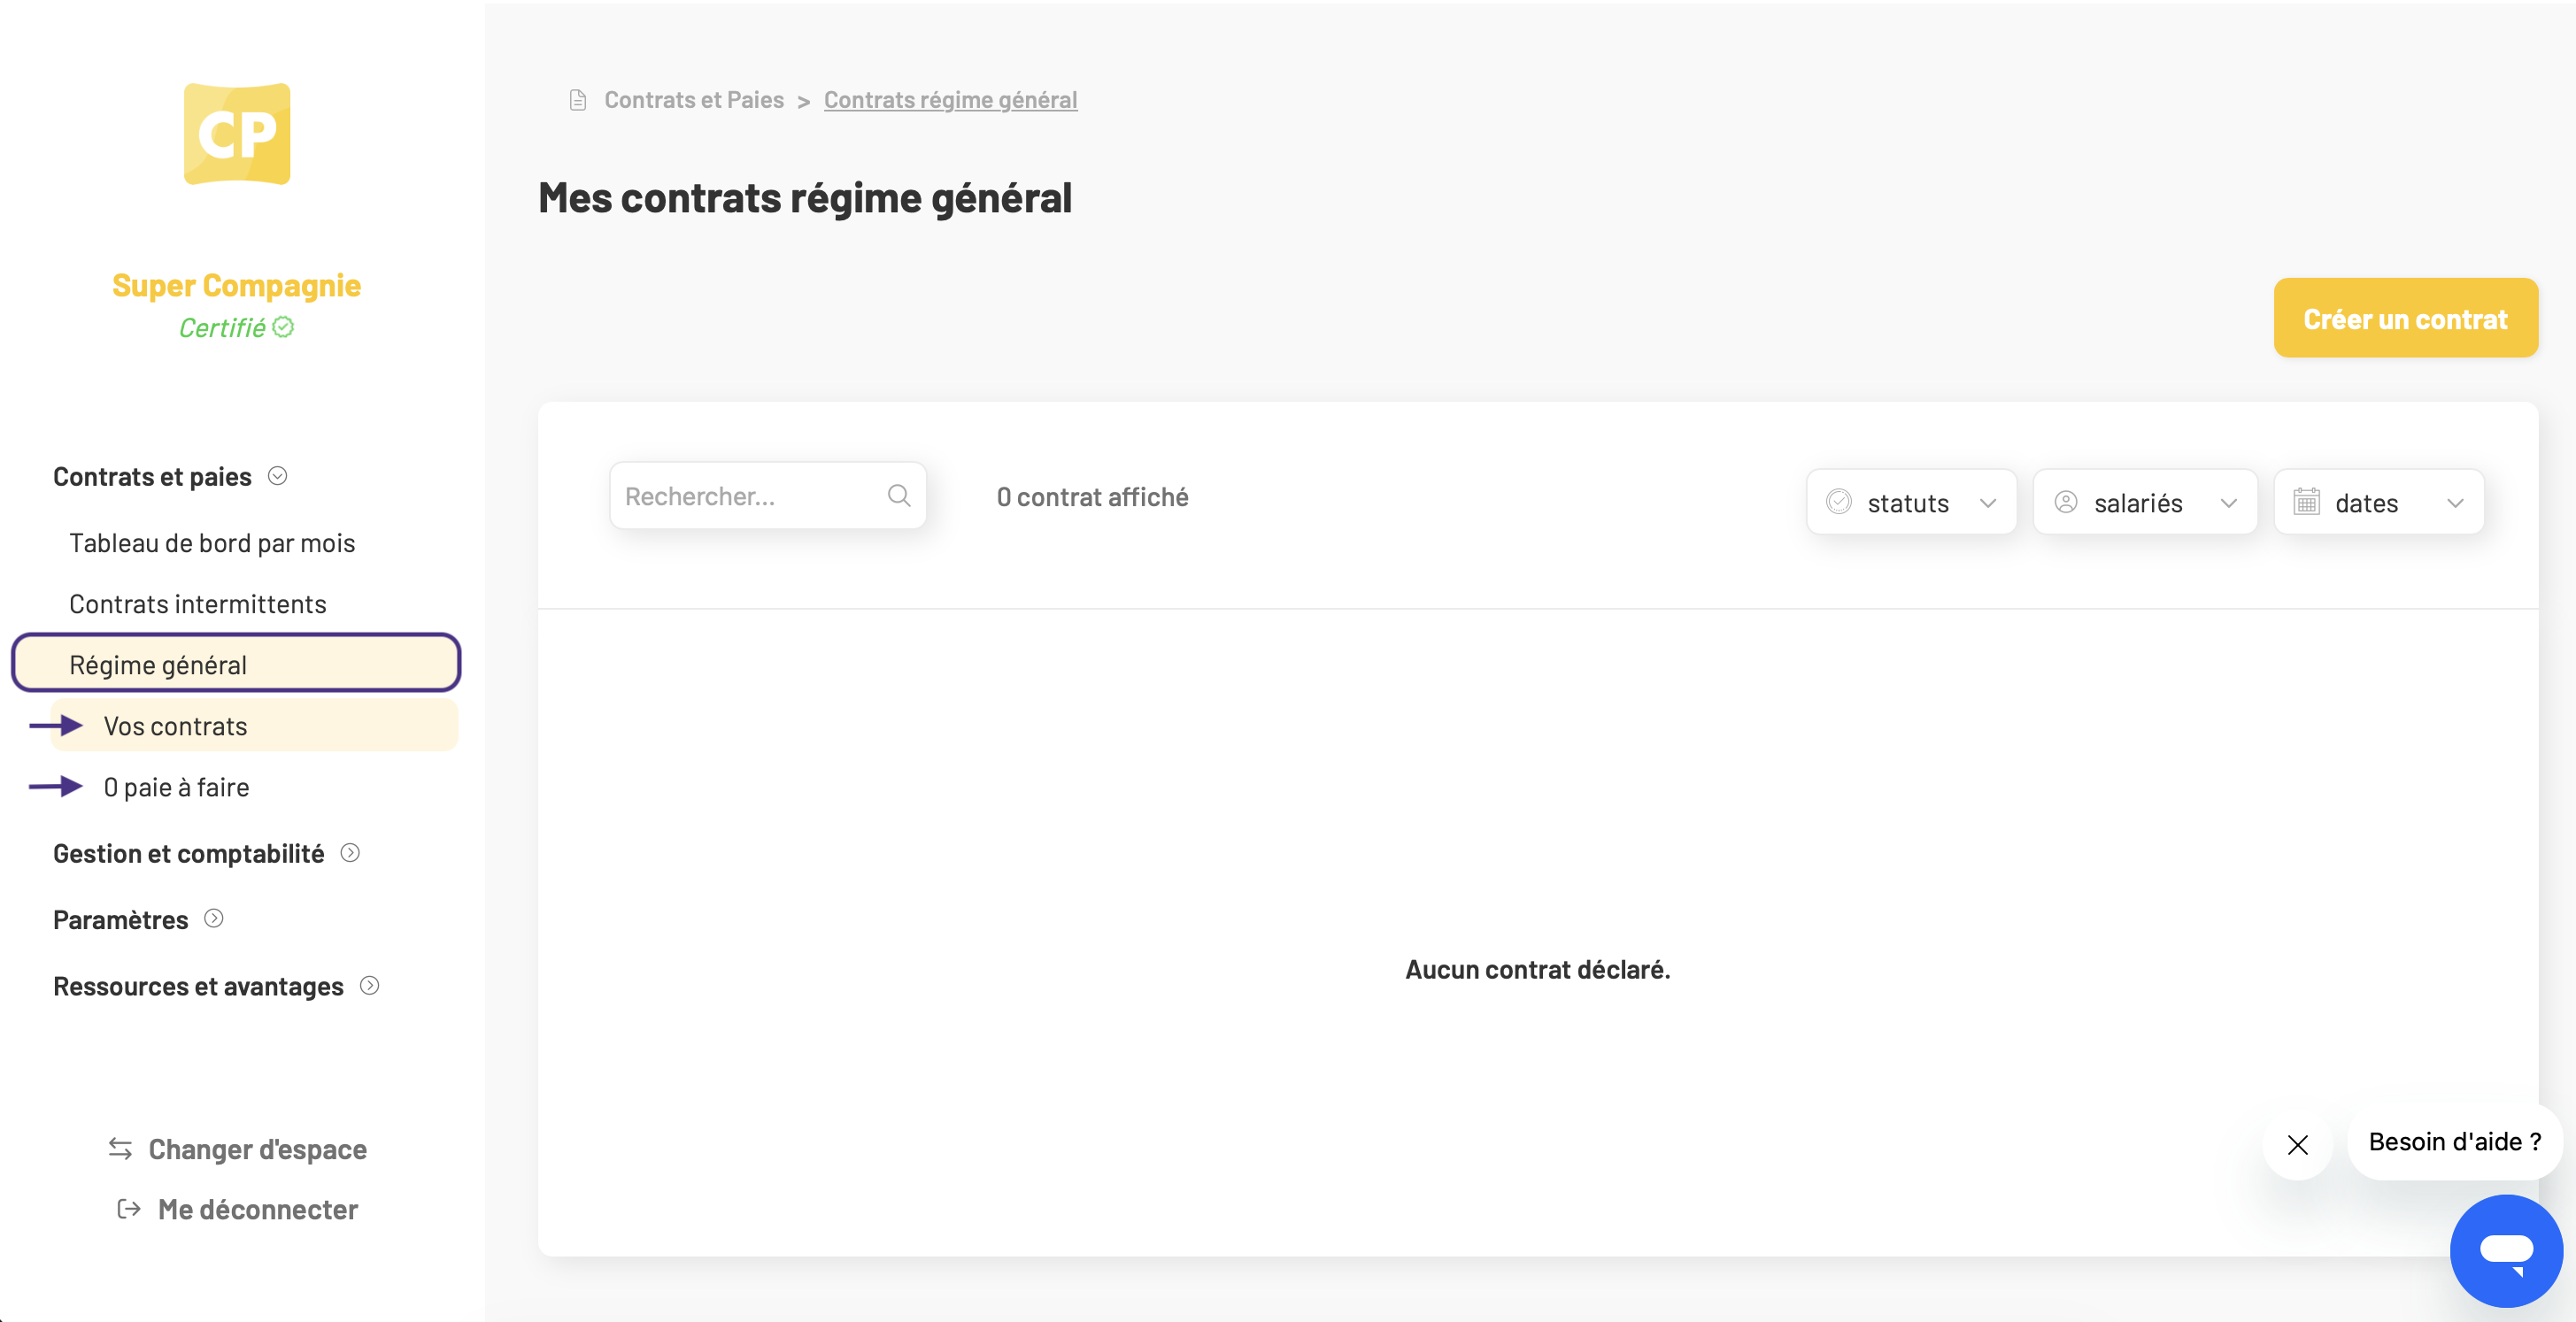
Task: Click the statuts check-circle icon
Action: tap(1839, 502)
